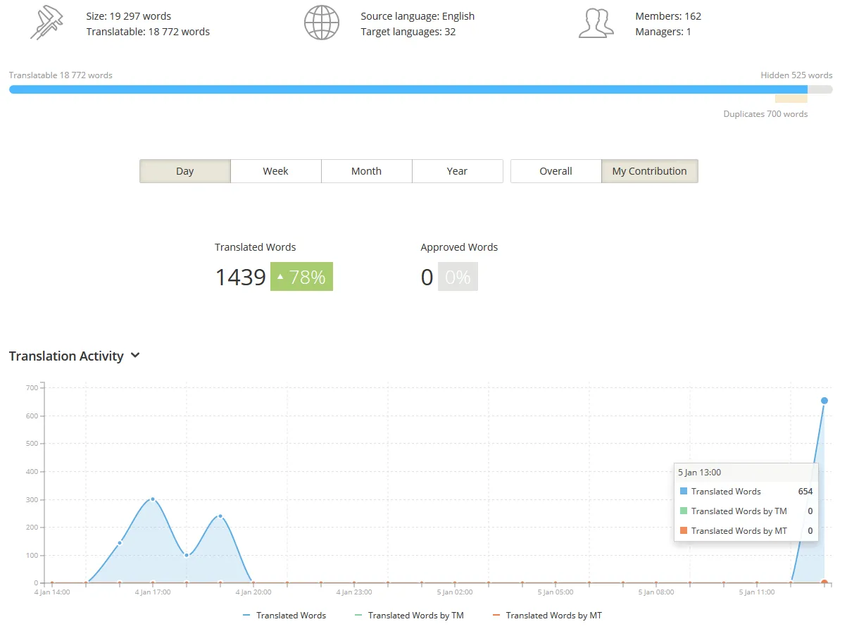Click the members people icon
This screenshot has width=847, height=636.
pos(596,23)
